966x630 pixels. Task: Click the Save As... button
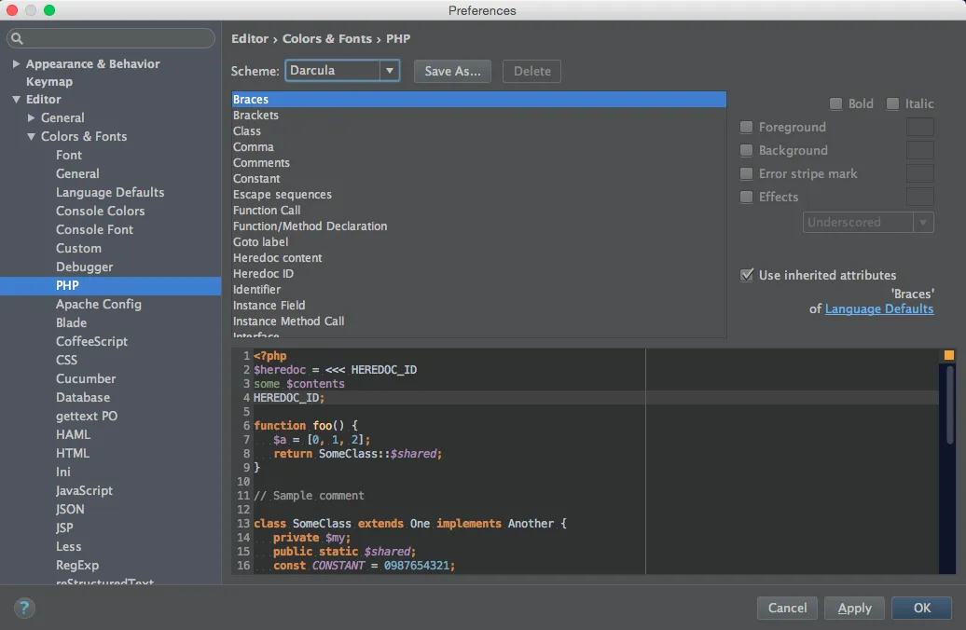pyautogui.click(x=452, y=71)
